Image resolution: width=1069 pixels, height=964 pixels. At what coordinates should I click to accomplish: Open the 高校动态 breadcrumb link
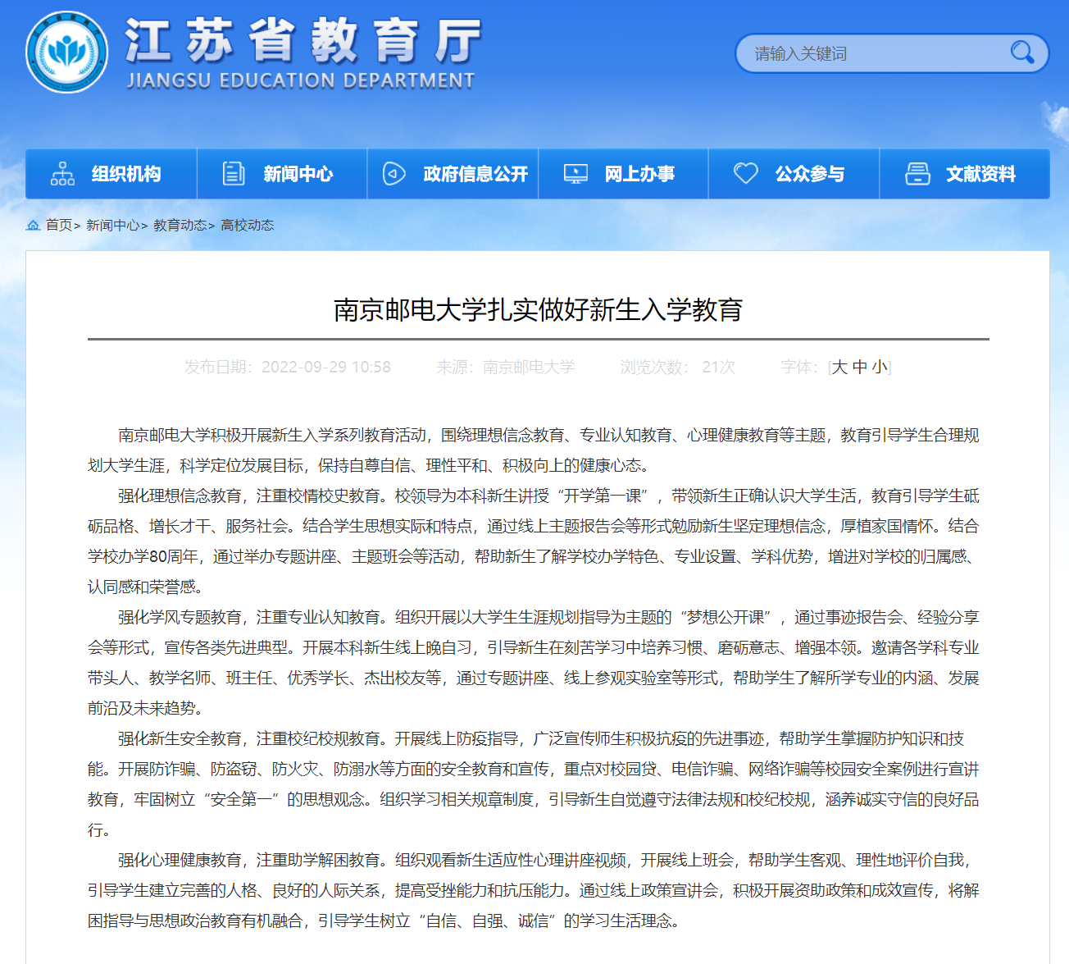(248, 225)
